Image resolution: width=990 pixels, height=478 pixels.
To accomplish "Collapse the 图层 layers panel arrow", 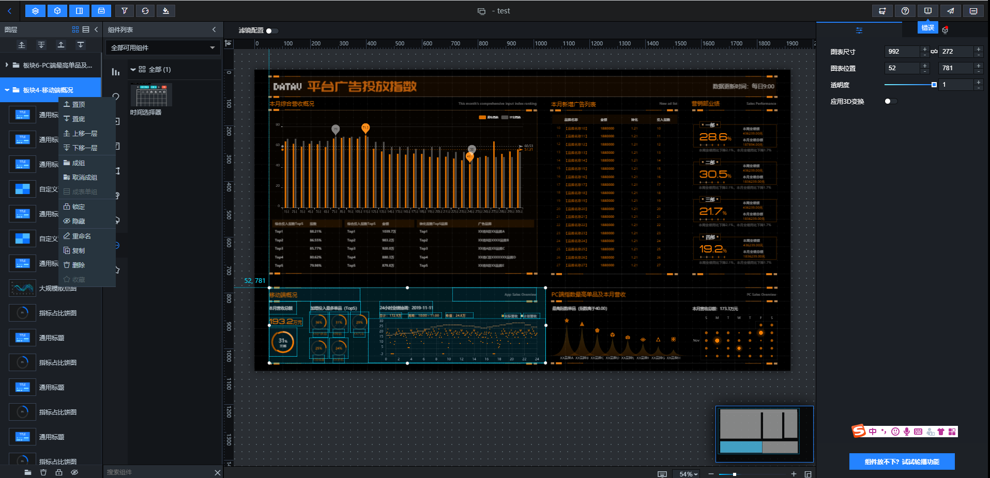I will pyautogui.click(x=96, y=29).
